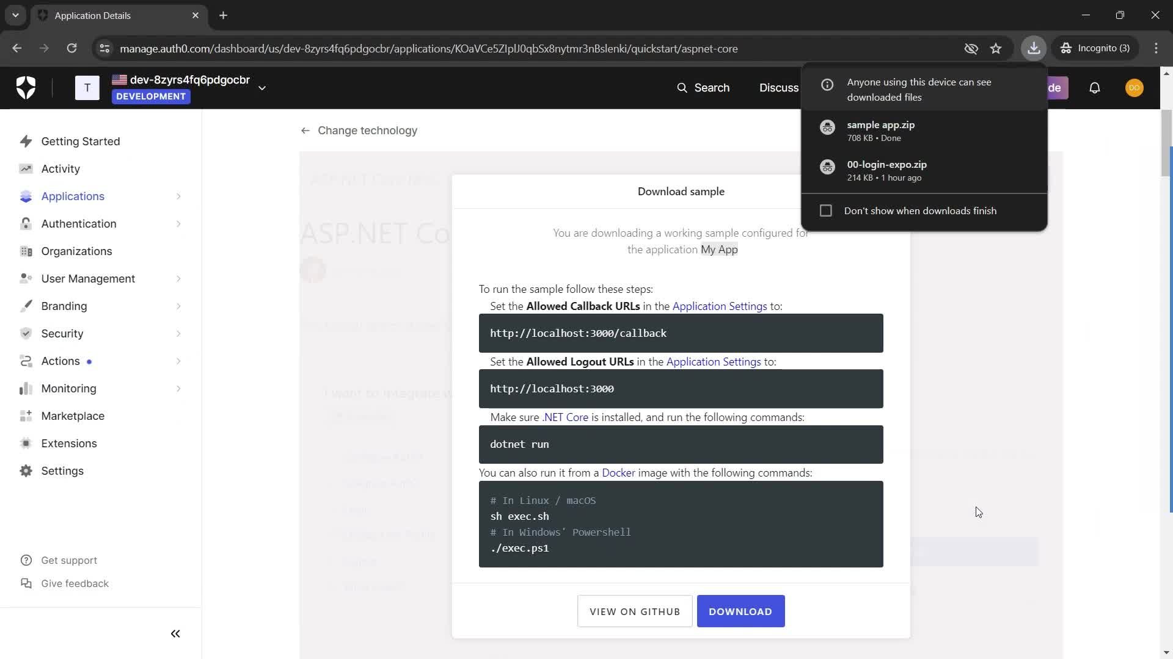The width and height of the screenshot is (1173, 659).
Task: Click the dotnet run code block
Action: (x=681, y=444)
